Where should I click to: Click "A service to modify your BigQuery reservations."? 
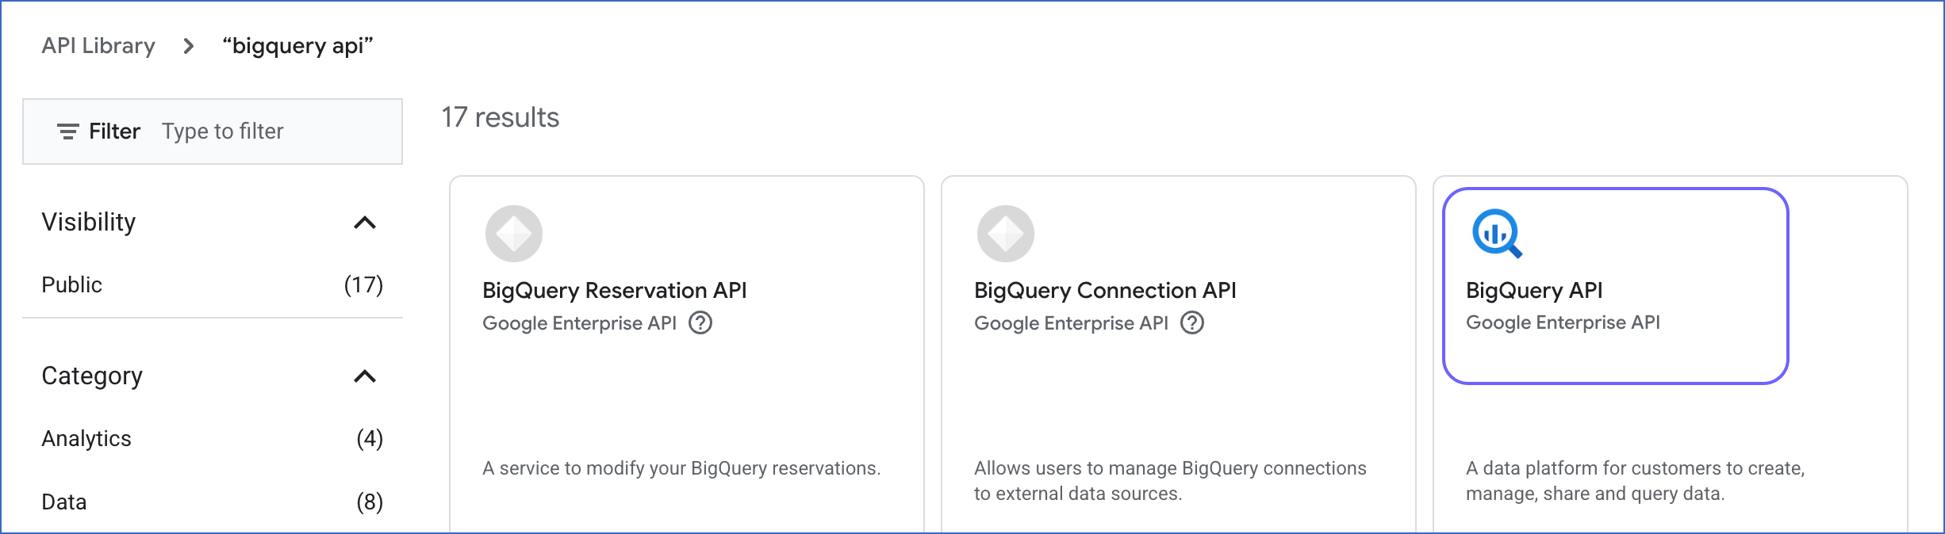[681, 468]
